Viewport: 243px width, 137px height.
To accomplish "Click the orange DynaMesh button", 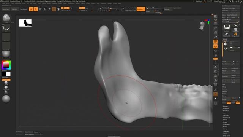I will pyautogui.click(x=141, y=9).
